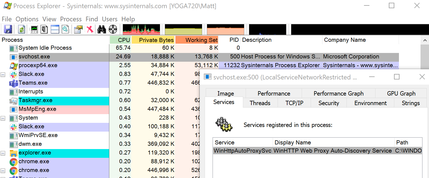Open the process Properties toolbar icon
429x178 pixels.
[78, 29]
